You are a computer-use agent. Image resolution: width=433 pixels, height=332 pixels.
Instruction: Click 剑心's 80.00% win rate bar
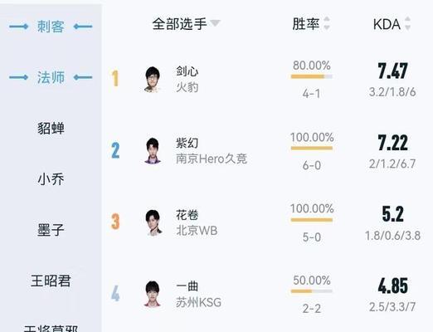312,76
